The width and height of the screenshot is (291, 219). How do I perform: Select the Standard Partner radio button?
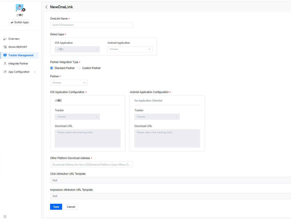point(51,68)
